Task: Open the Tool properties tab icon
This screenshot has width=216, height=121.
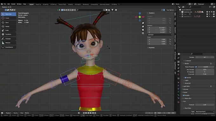Action: [x=179, y=58]
